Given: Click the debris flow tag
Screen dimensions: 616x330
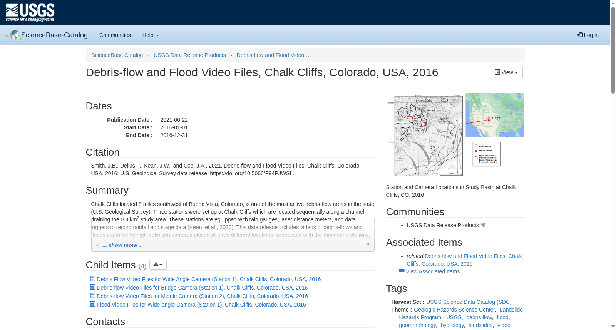Looking at the screenshot, I should point(479,317).
